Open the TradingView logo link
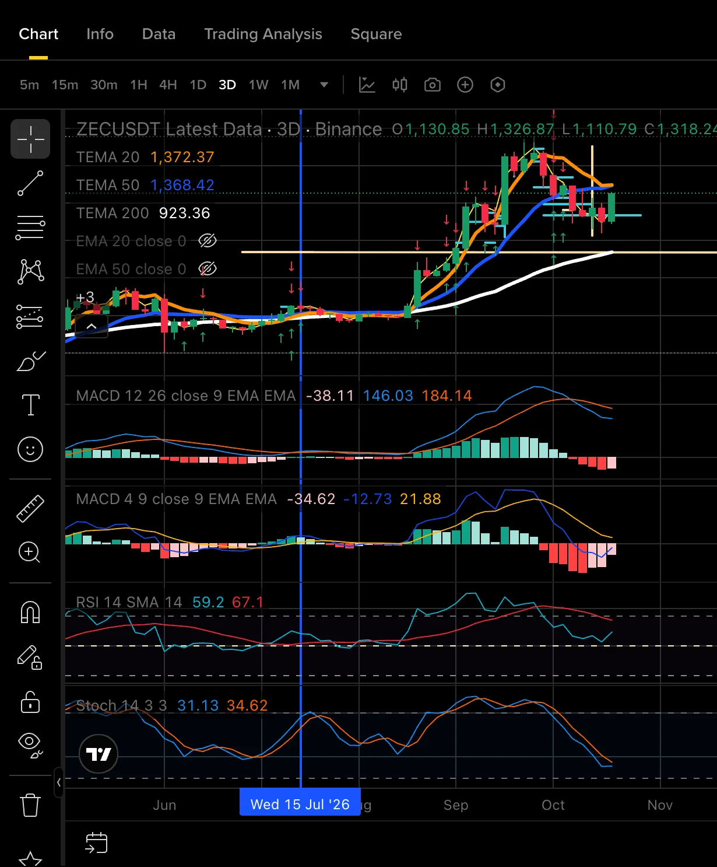717x867 pixels. [99, 754]
